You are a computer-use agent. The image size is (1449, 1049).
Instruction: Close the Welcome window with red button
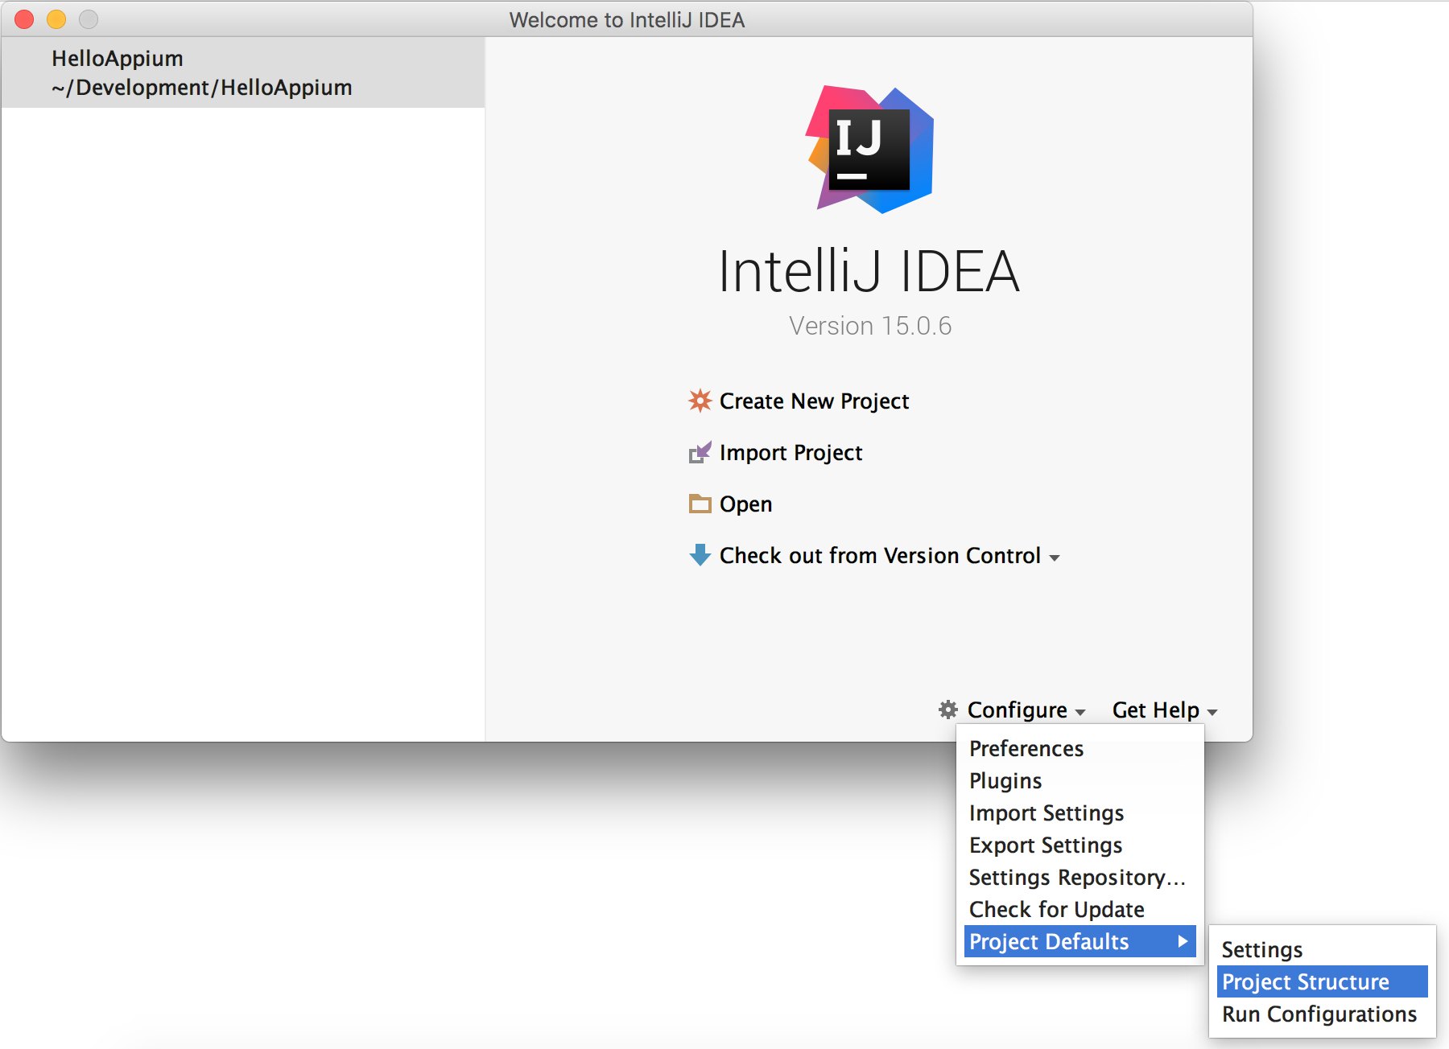[x=24, y=19]
